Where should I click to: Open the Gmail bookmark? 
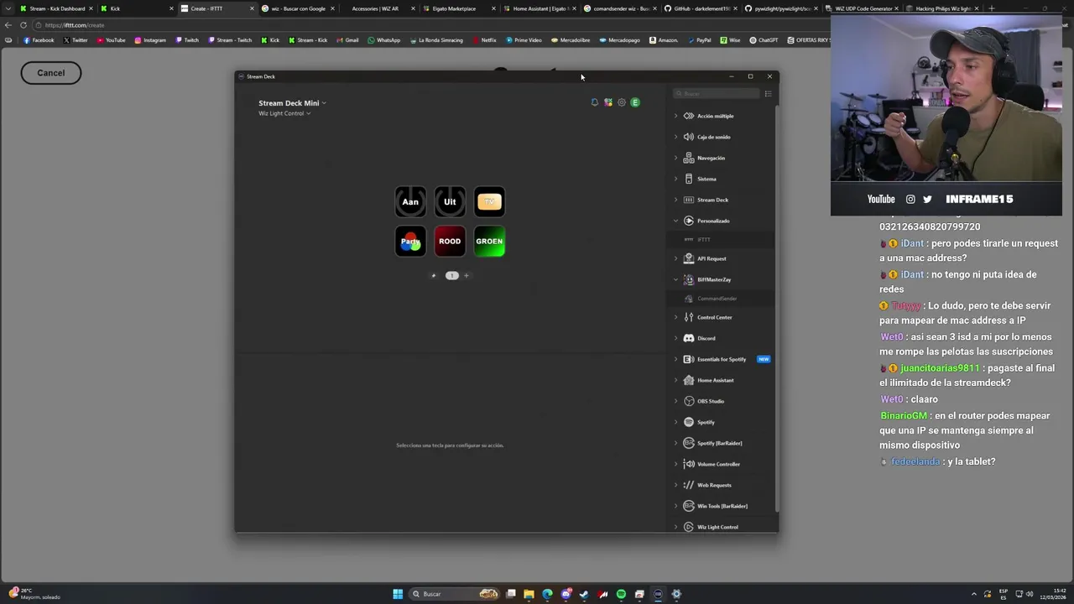pos(347,40)
